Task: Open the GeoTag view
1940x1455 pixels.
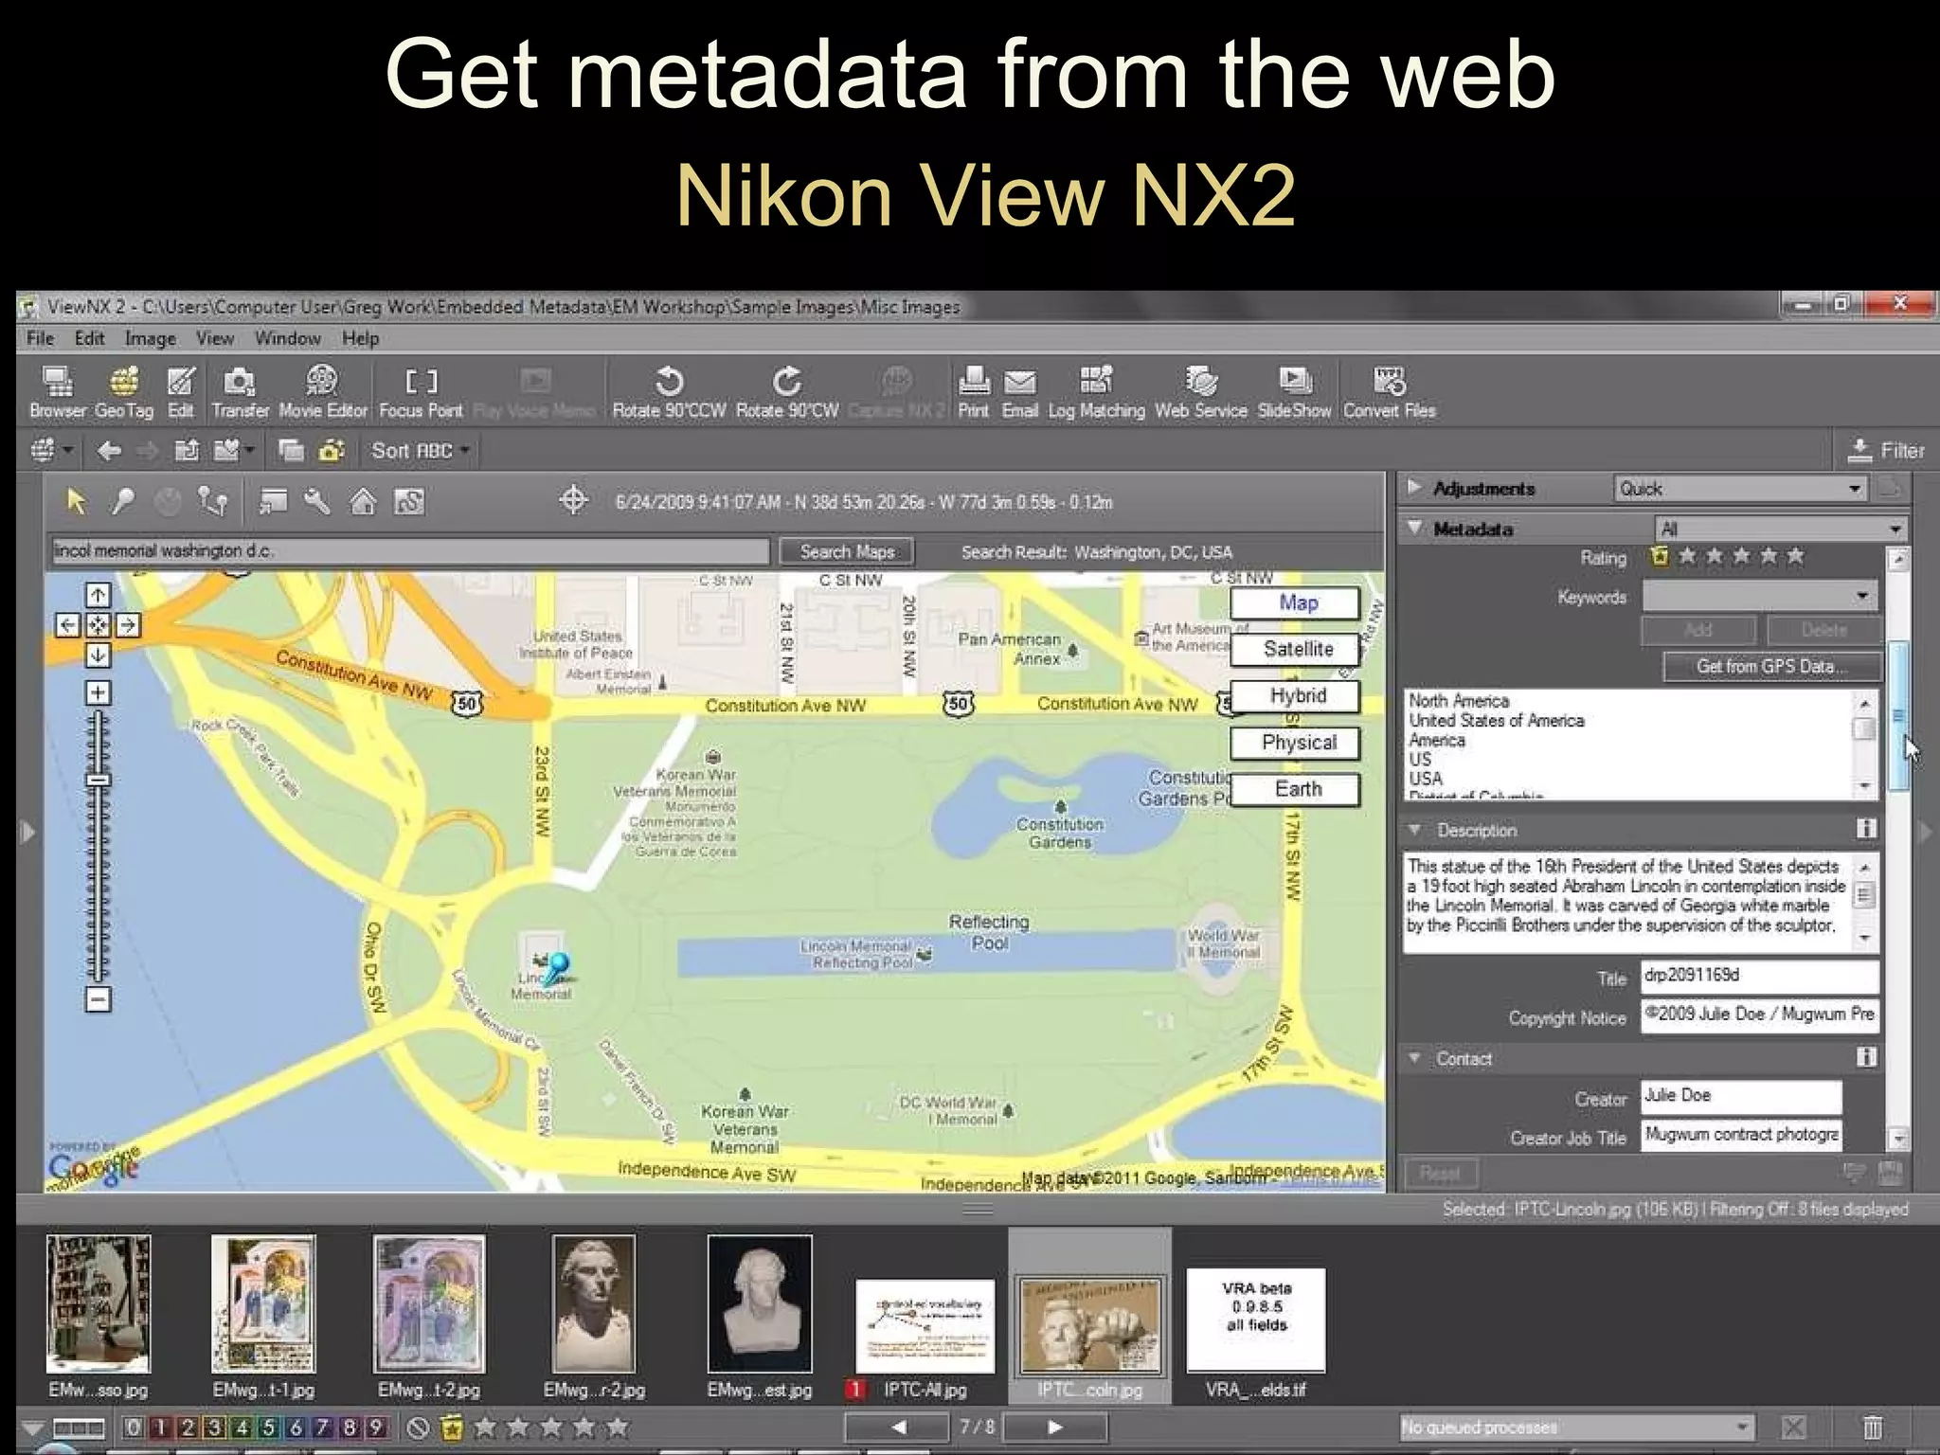Action: 123,392
